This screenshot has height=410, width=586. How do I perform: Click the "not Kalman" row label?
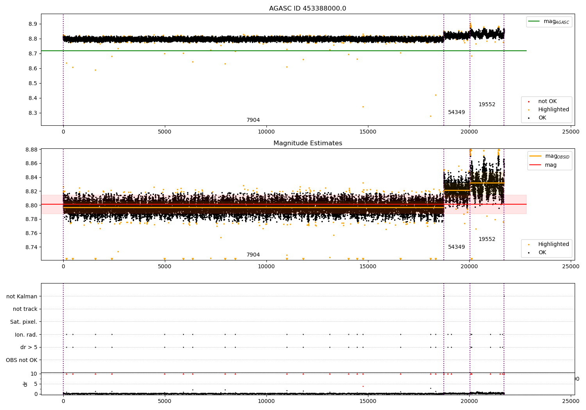22,296
